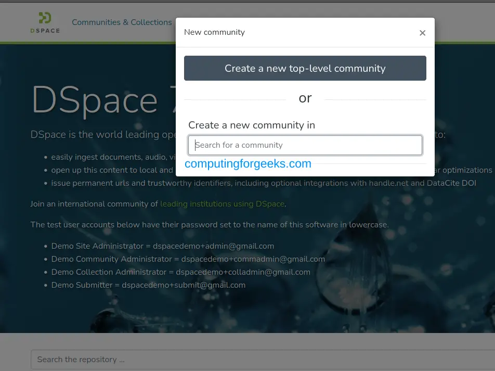Open the DSpace logo home link
Screen dimensions: 495x371
(x=45, y=22)
